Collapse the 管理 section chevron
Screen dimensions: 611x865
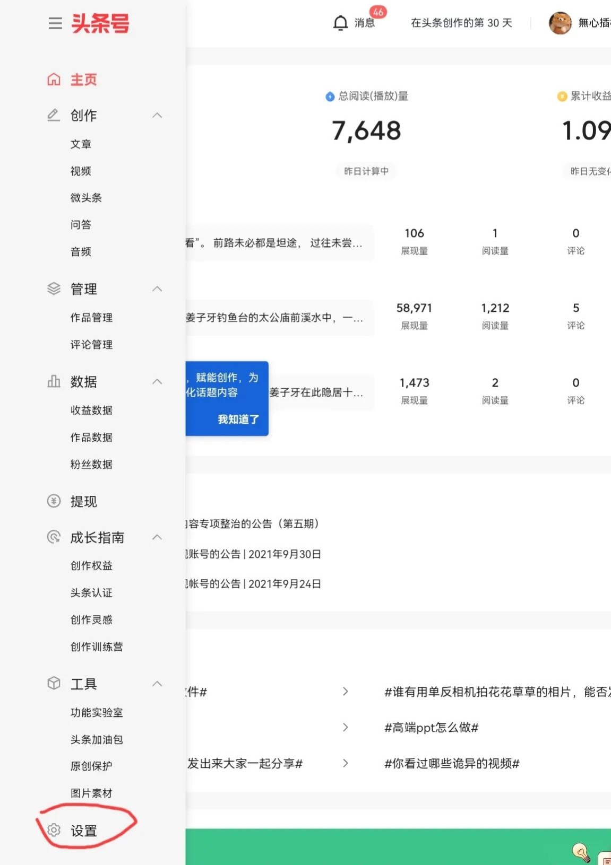pos(157,289)
